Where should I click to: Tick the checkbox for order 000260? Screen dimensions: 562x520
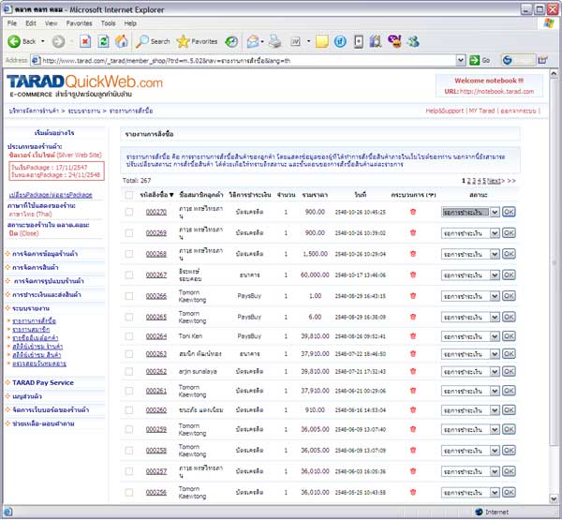point(129,409)
